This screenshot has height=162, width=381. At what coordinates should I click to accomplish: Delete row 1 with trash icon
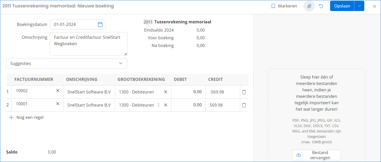pyautogui.click(x=244, y=92)
